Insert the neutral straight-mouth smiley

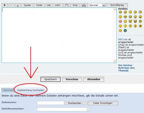[x=120, y=31]
